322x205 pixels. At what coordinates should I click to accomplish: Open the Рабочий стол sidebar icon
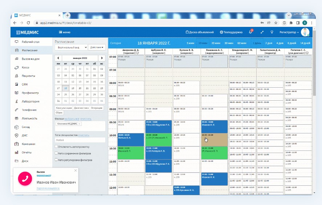click(x=17, y=42)
